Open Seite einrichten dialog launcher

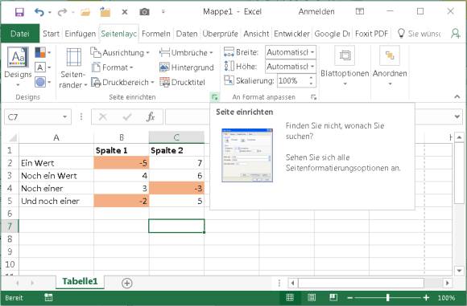point(214,96)
